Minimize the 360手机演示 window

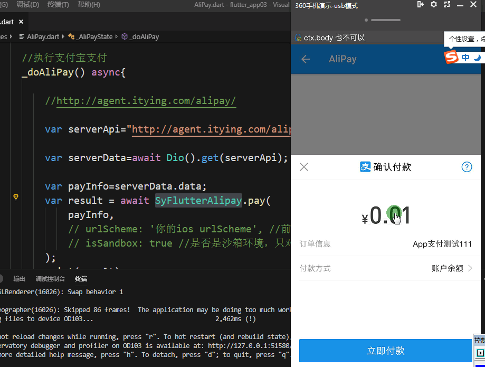[x=460, y=5]
